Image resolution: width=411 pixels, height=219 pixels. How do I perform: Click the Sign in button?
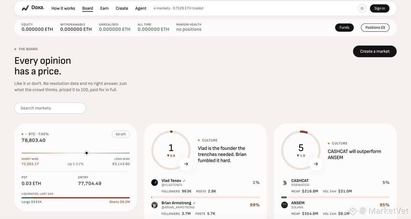tap(379, 8)
